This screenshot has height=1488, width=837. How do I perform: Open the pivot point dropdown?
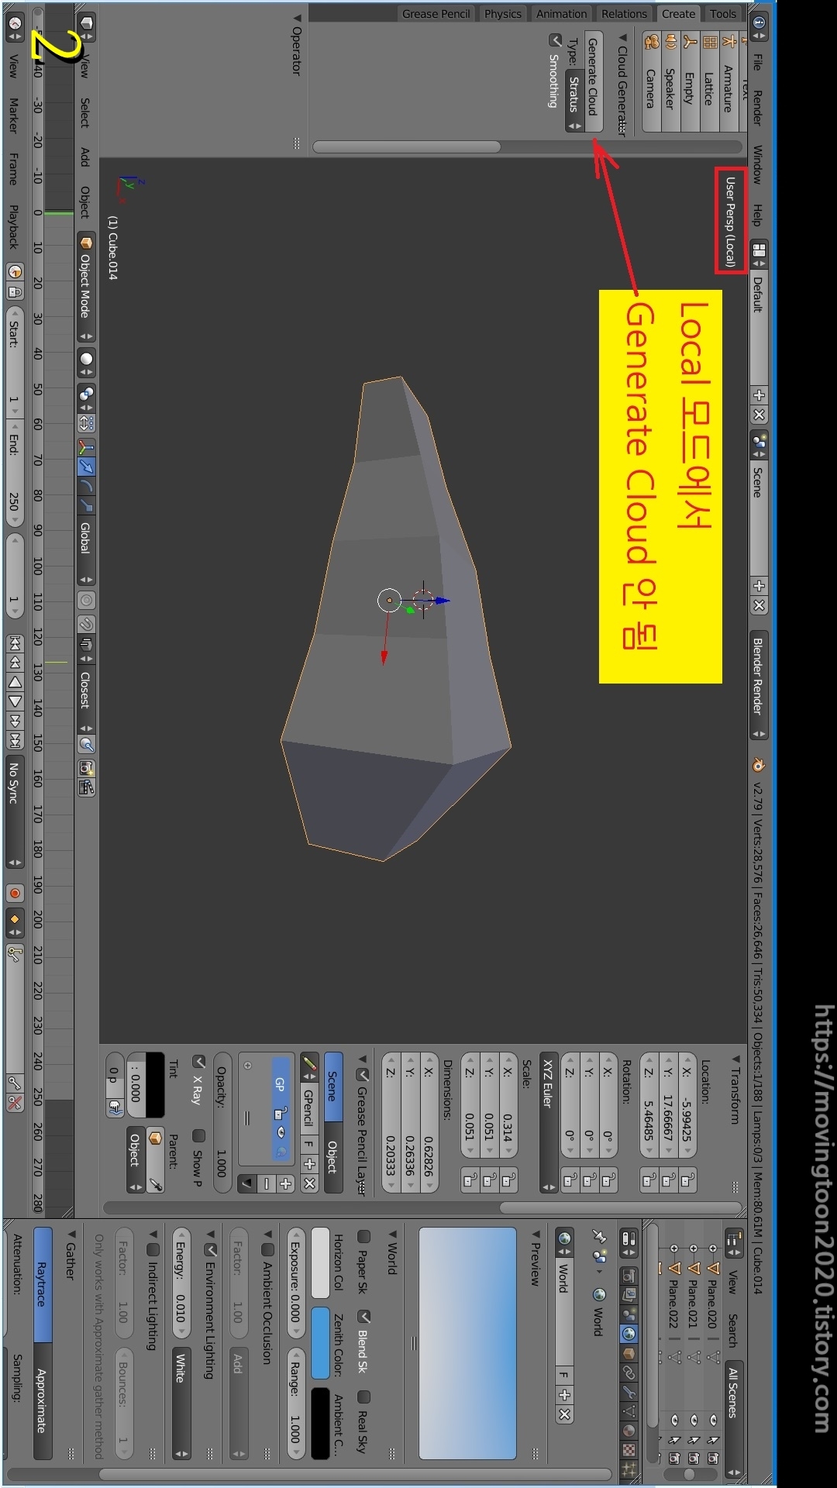coord(86,397)
